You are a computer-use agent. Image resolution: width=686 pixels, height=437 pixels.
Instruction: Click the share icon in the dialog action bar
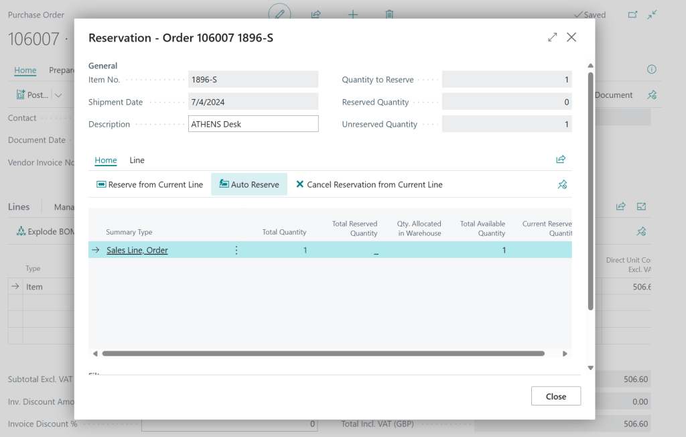click(561, 160)
